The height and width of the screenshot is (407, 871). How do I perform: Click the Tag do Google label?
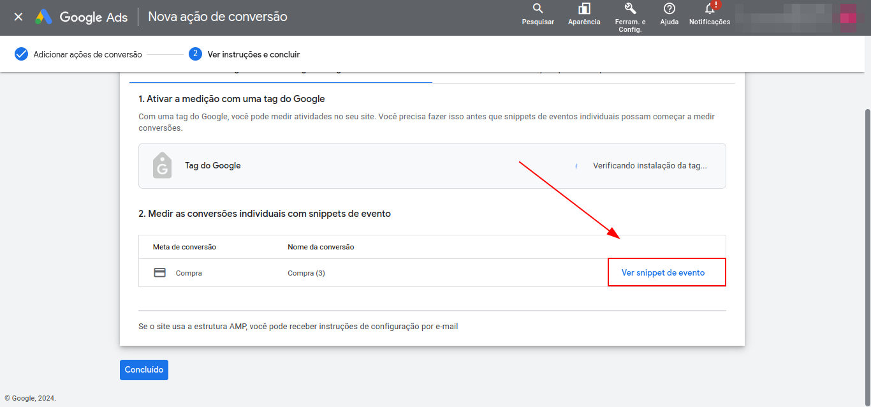[212, 166]
